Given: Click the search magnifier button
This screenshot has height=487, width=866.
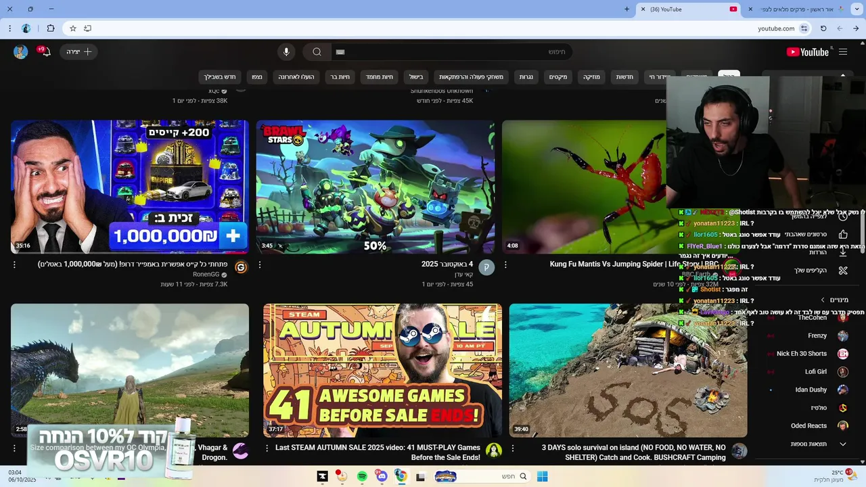Looking at the screenshot, I should (x=317, y=52).
